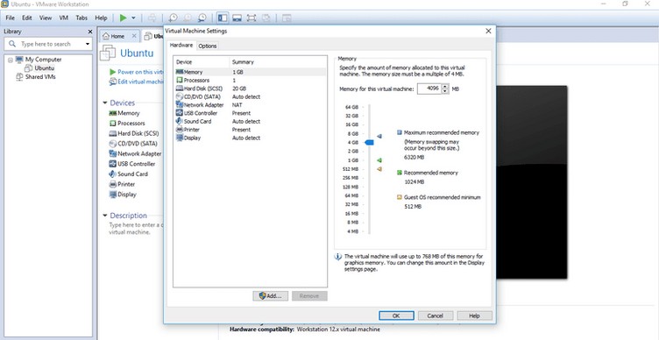This screenshot has height=340, width=659.
Task: Select the CD/DVD (SATA) row in settings
Action: 250,96
